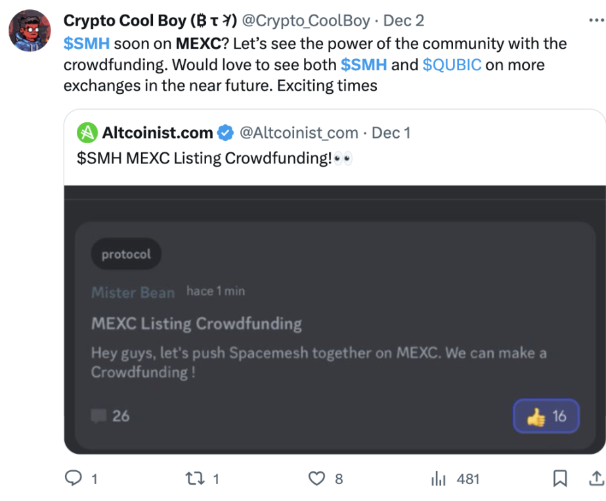This screenshot has height=501, width=606.
Task: Open the first $SMH cashtag link
Action: pos(87,44)
